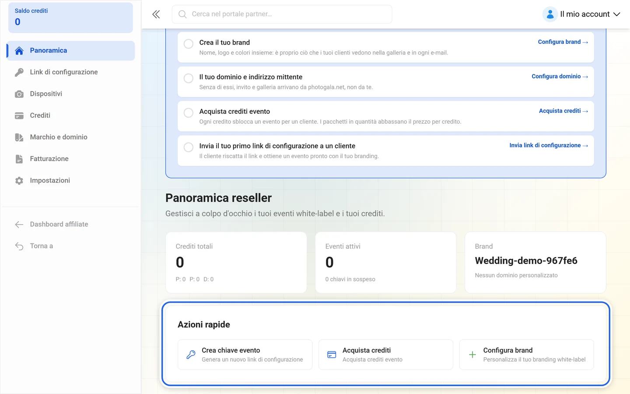Open Crediti in the sidebar

coord(71,116)
